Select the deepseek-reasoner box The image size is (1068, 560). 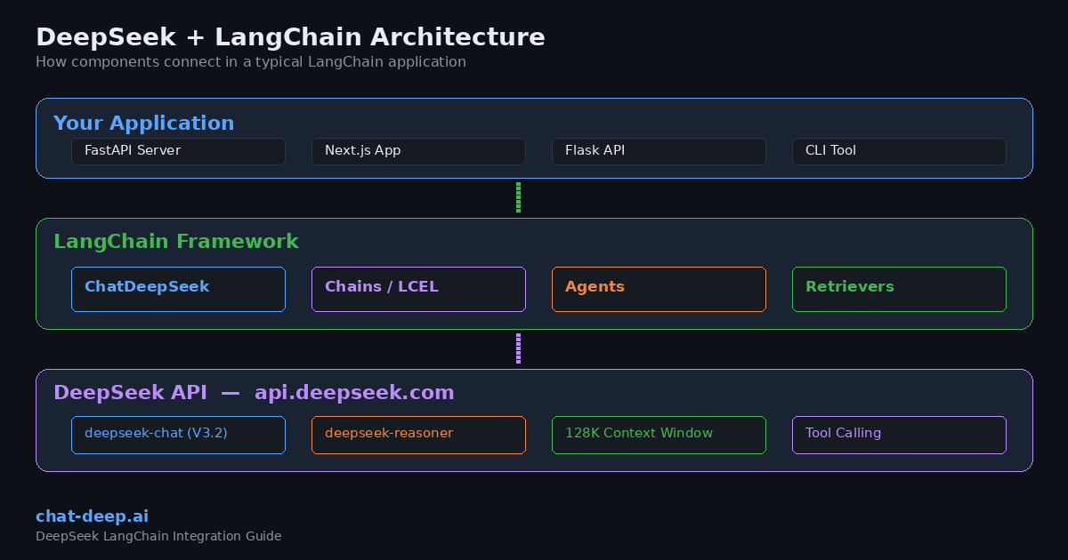click(x=418, y=435)
